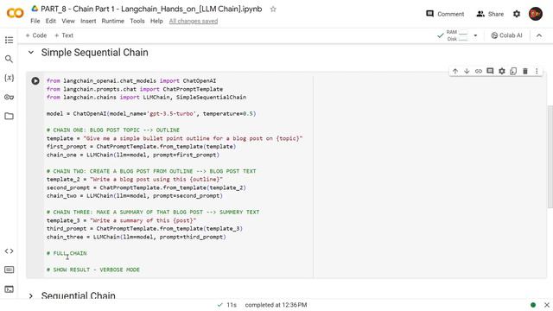Click the Simple Sequential Chain heading
The height and width of the screenshot is (311, 553).
[94, 53]
